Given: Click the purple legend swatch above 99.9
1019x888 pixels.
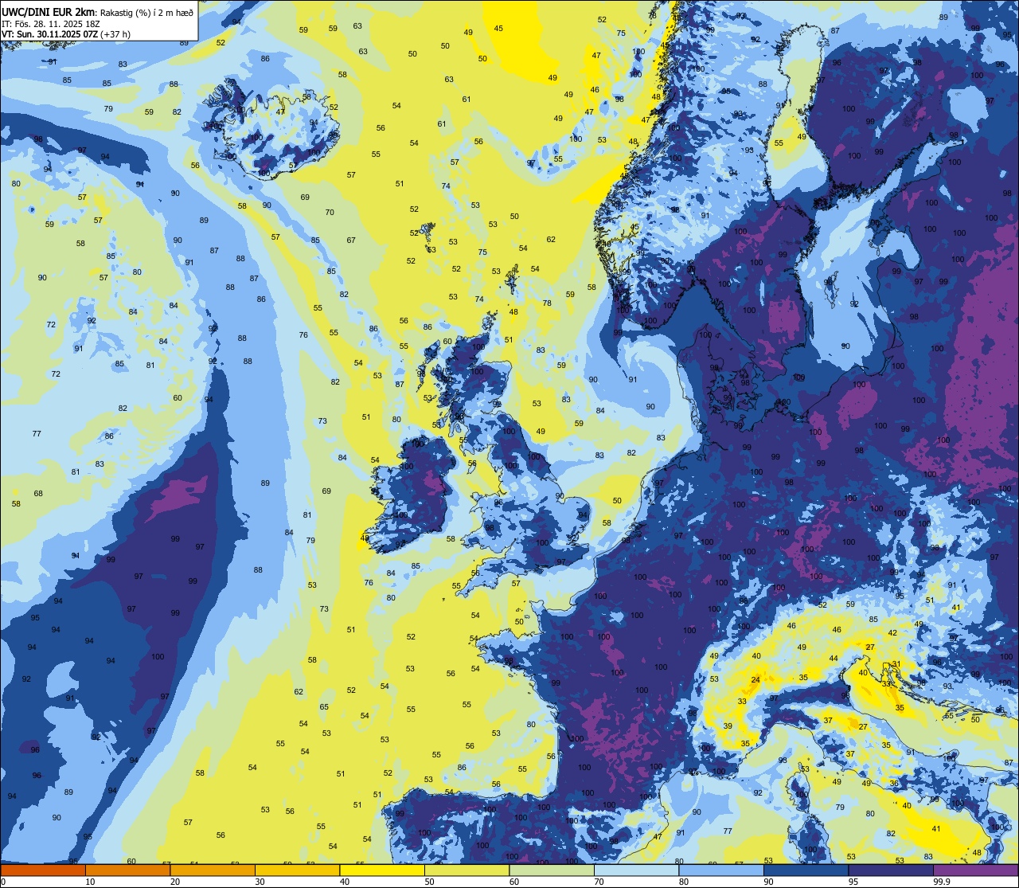Looking at the screenshot, I should tap(976, 870).
